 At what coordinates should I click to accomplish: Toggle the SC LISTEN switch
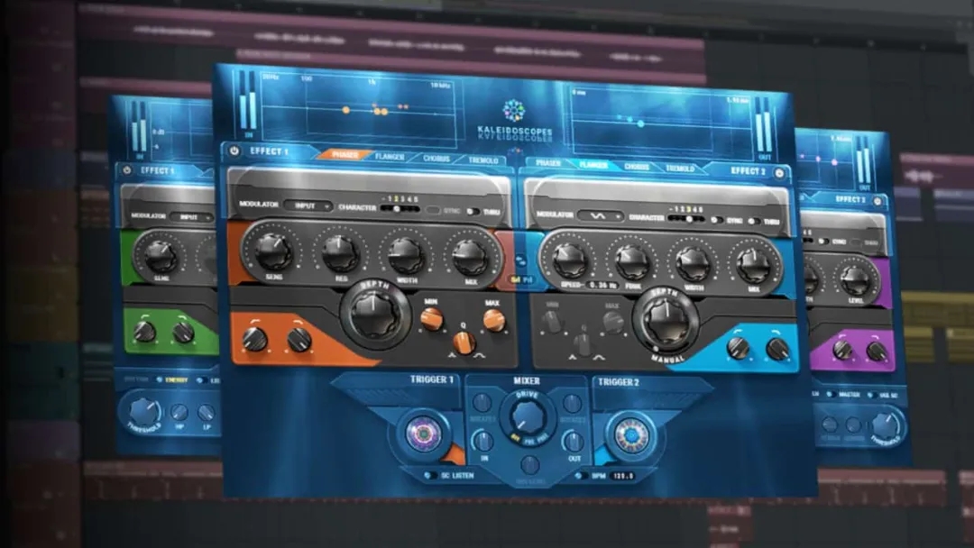[x=429, y=475]
